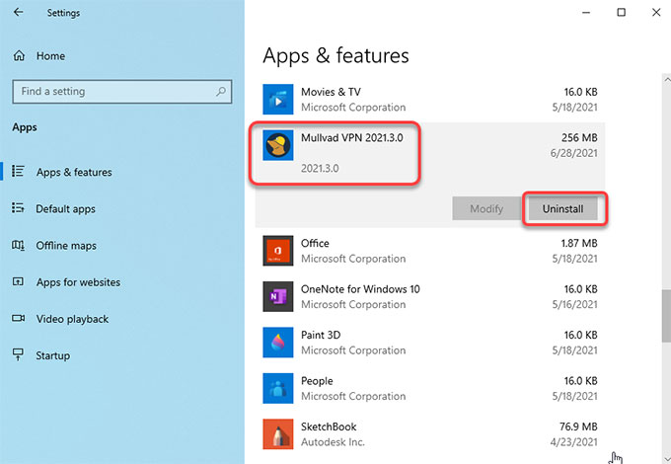
Task: Select the People app name
Action: [317, 381]
